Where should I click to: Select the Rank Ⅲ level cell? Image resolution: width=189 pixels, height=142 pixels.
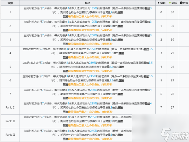point(10,135)
